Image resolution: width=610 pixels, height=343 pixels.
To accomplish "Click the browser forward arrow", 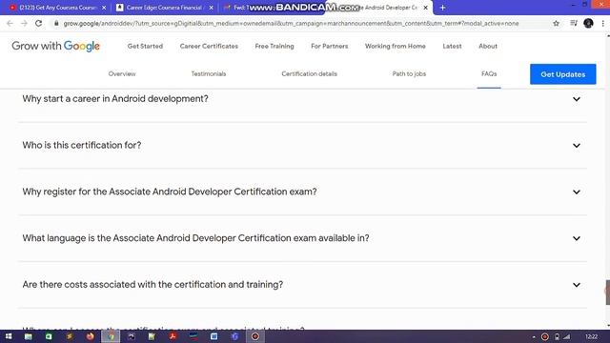I will (24, 23).
